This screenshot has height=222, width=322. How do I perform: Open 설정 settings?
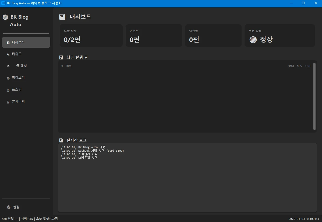click(x=26, y=207)
